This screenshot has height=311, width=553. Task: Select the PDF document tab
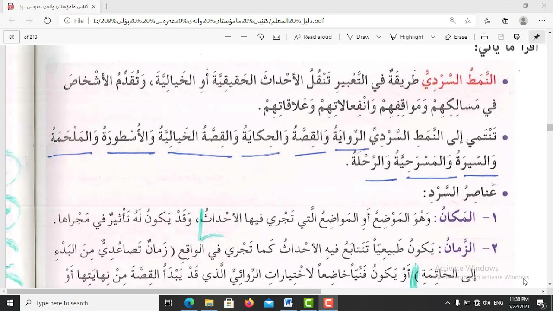(52, 6)
